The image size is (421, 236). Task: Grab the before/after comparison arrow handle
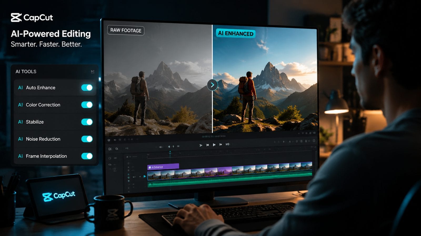[x=212, y=85]
